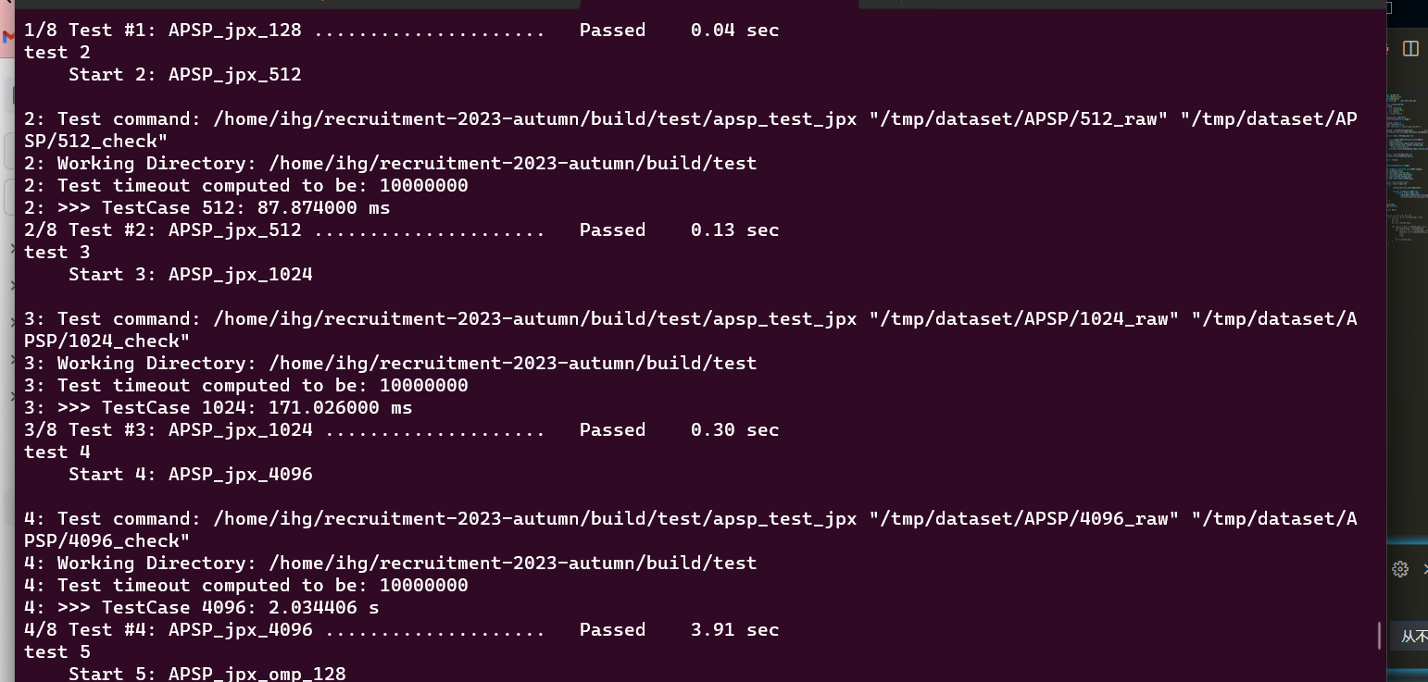Image resolution: width=1428 pixels, height=682 pixels.
Task: Click "Passed" on the Test #4 line
Action: coord(612,629)
